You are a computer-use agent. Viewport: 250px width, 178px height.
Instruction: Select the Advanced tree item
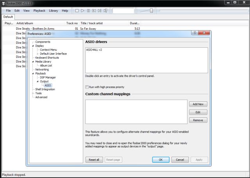(41, 97)
